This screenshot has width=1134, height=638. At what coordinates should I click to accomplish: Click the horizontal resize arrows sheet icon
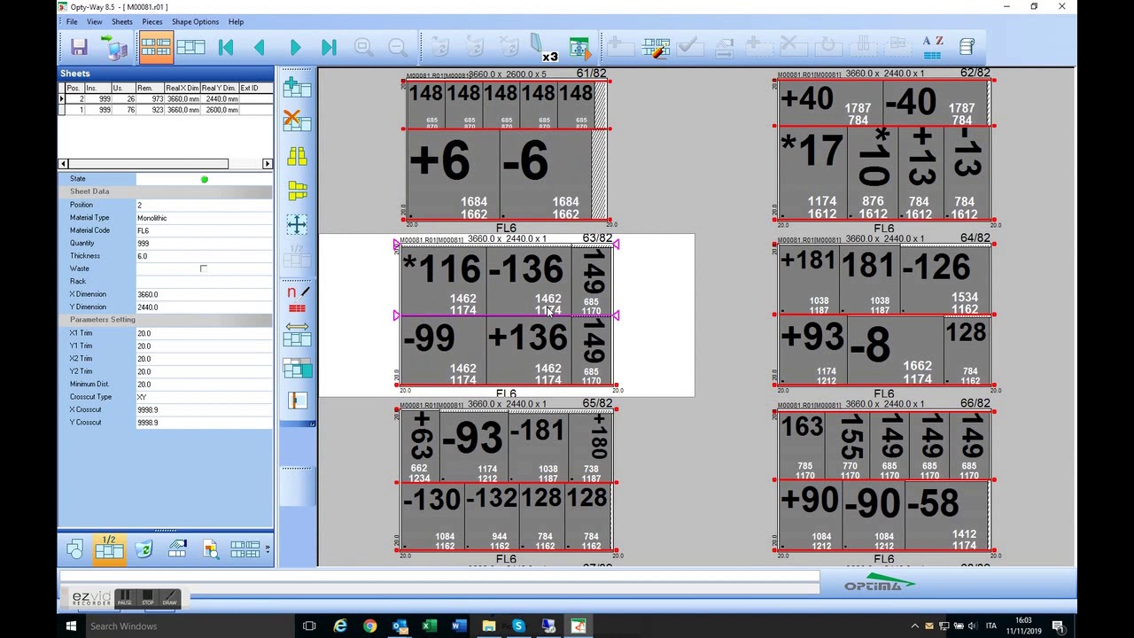tap(297, 334)
